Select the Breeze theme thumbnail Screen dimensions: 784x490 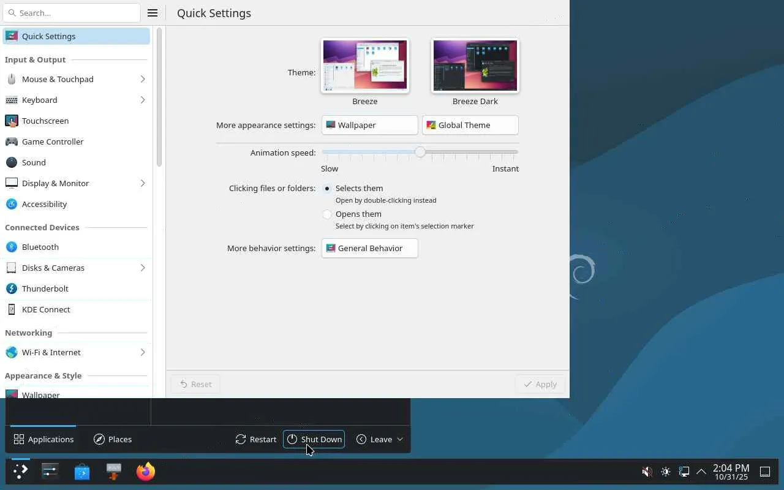tap(365, 66)
